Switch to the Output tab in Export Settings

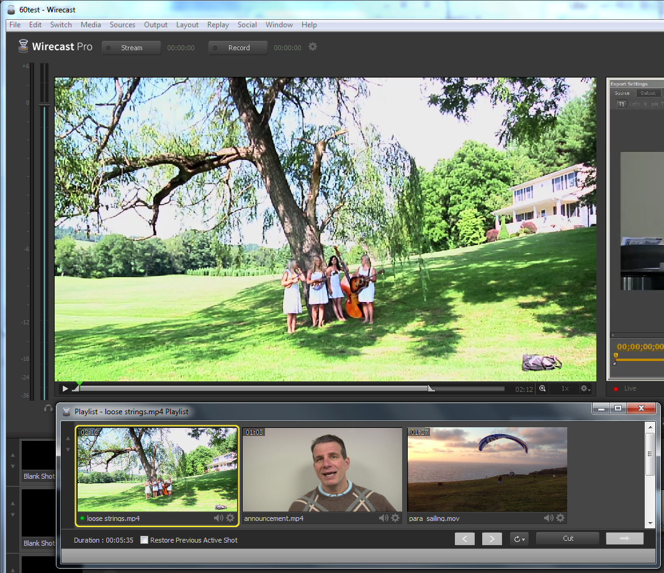(x=649, y=92)
